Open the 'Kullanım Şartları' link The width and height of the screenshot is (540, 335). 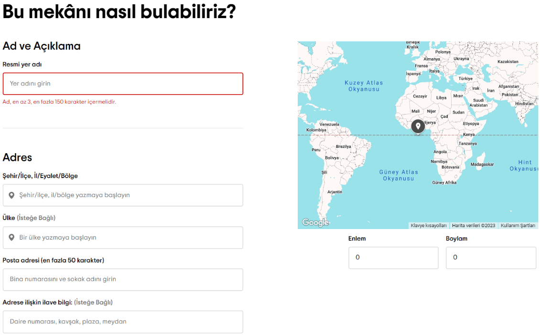(518, 226)
